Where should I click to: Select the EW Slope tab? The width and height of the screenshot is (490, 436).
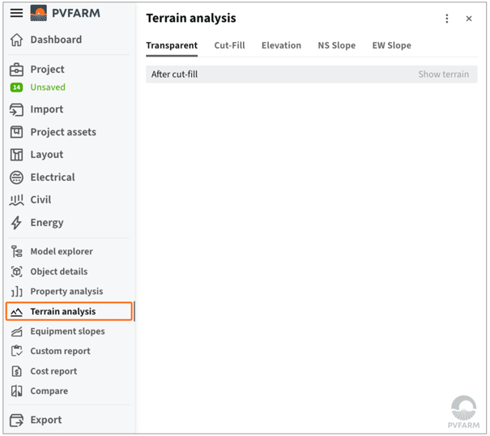click(391, 45)
